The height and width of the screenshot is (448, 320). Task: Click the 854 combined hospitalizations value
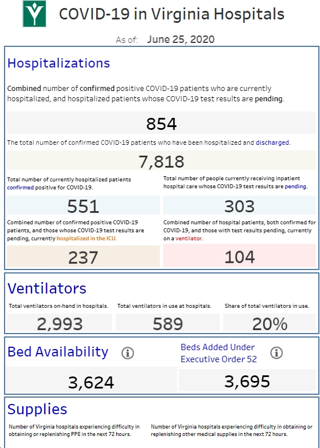tap(161, 124)
